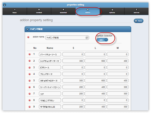Switch to the basic tab
Screen dimensions: 151x113
click(x=15, y=11)
